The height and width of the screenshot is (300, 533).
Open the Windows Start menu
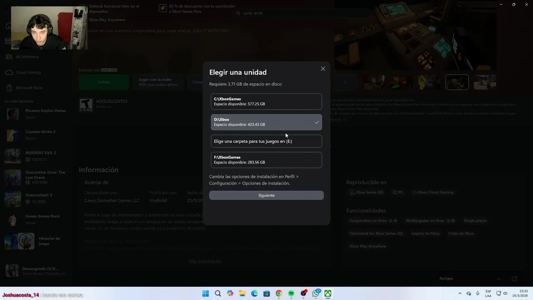(x=205, y=293)
